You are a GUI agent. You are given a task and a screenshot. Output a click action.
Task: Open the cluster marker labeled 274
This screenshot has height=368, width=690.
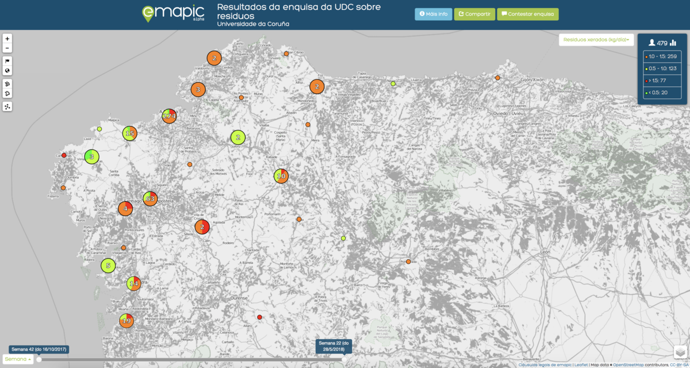[x=169, y=116]
